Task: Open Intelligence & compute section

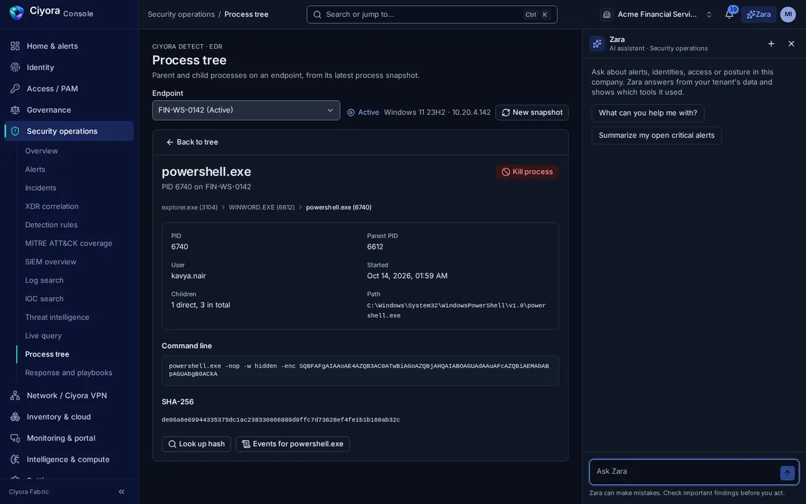Action: 69,459
